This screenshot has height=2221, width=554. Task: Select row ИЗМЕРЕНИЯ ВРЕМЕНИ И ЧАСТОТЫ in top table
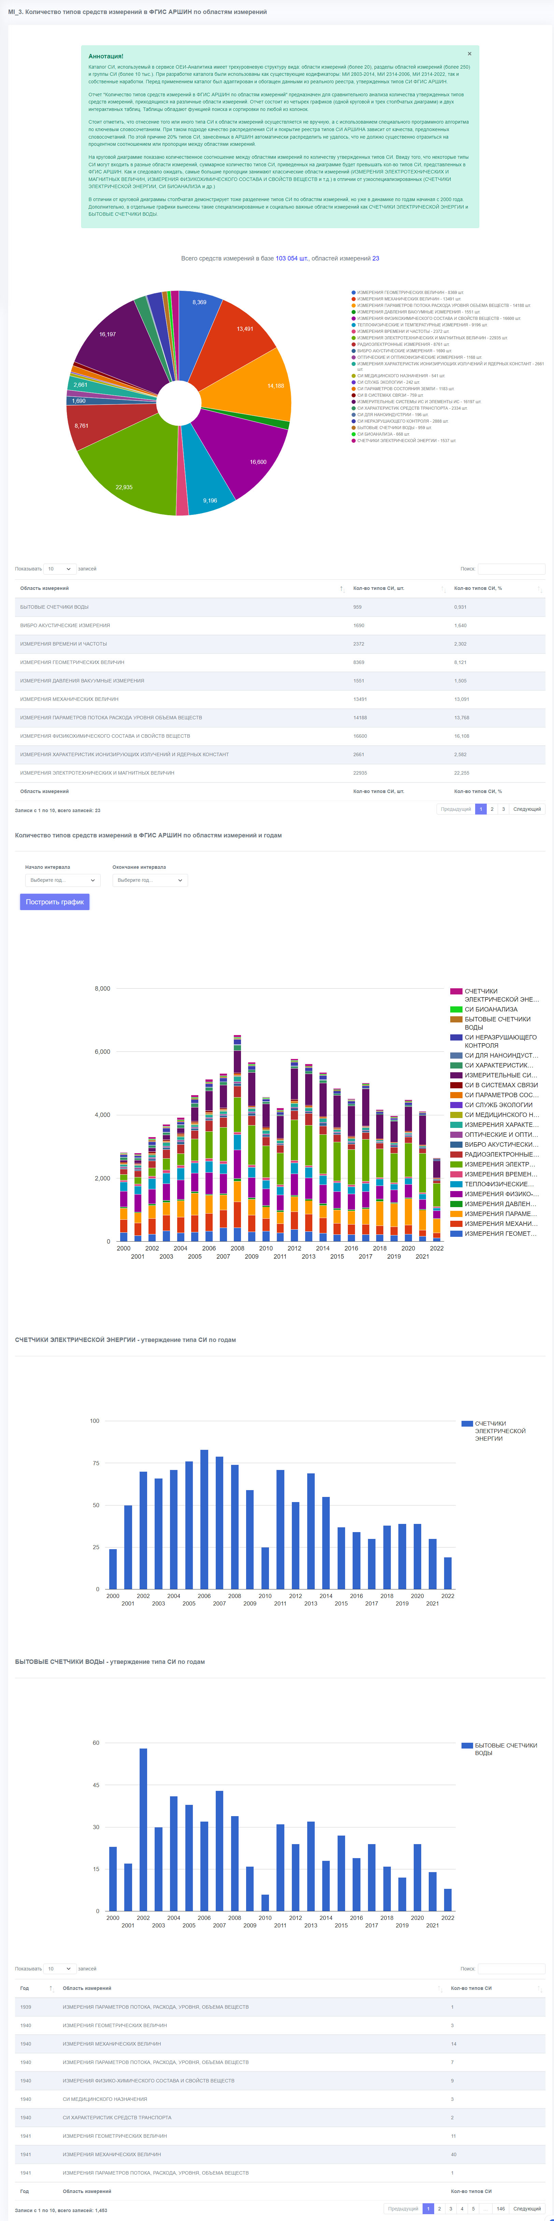[280, 644]
